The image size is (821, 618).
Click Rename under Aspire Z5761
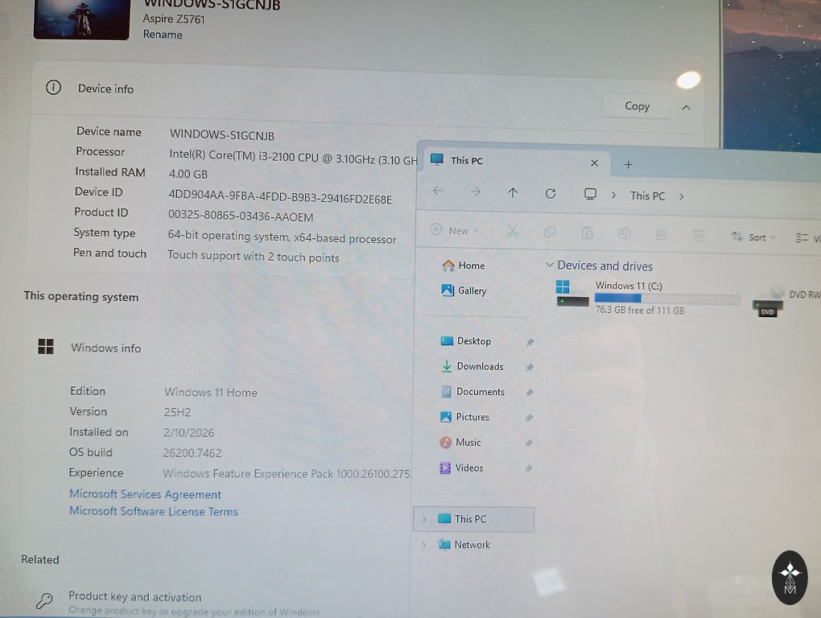[x=163, y=35]
